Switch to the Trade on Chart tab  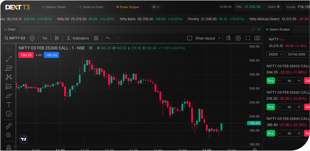point(91,7)
